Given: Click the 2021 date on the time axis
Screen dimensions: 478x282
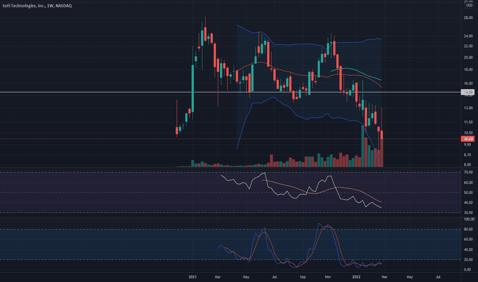Looking at the screenshot, I should point(192,277).
